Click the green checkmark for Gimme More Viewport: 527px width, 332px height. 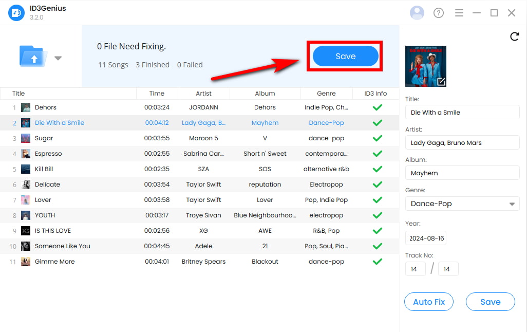point(378,262)
